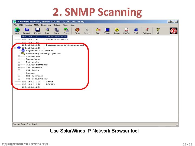Maximize the IP Network Browser window
195x146 pixels.
[172, 22]
